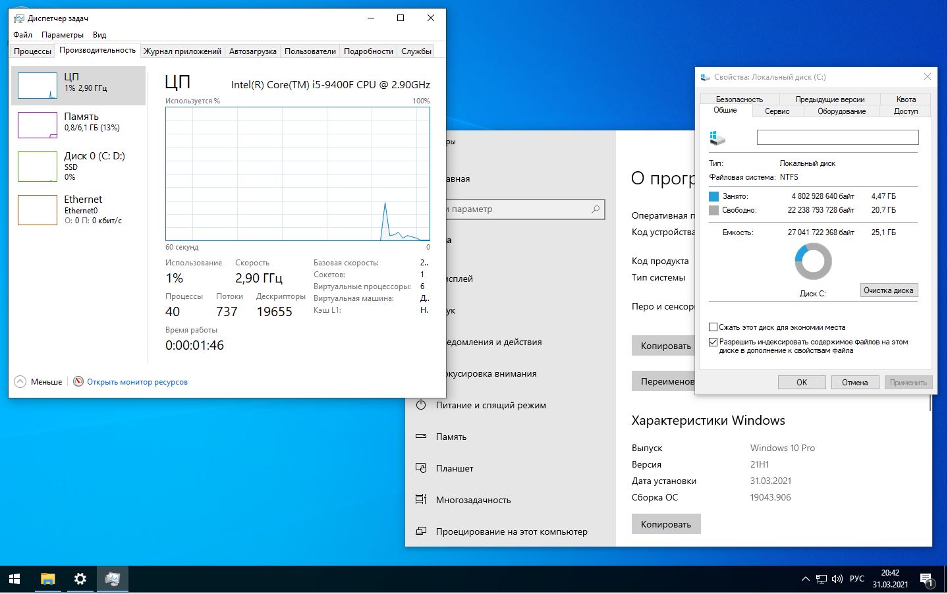Open the notification center icon
948x594 pixels.
926,580
